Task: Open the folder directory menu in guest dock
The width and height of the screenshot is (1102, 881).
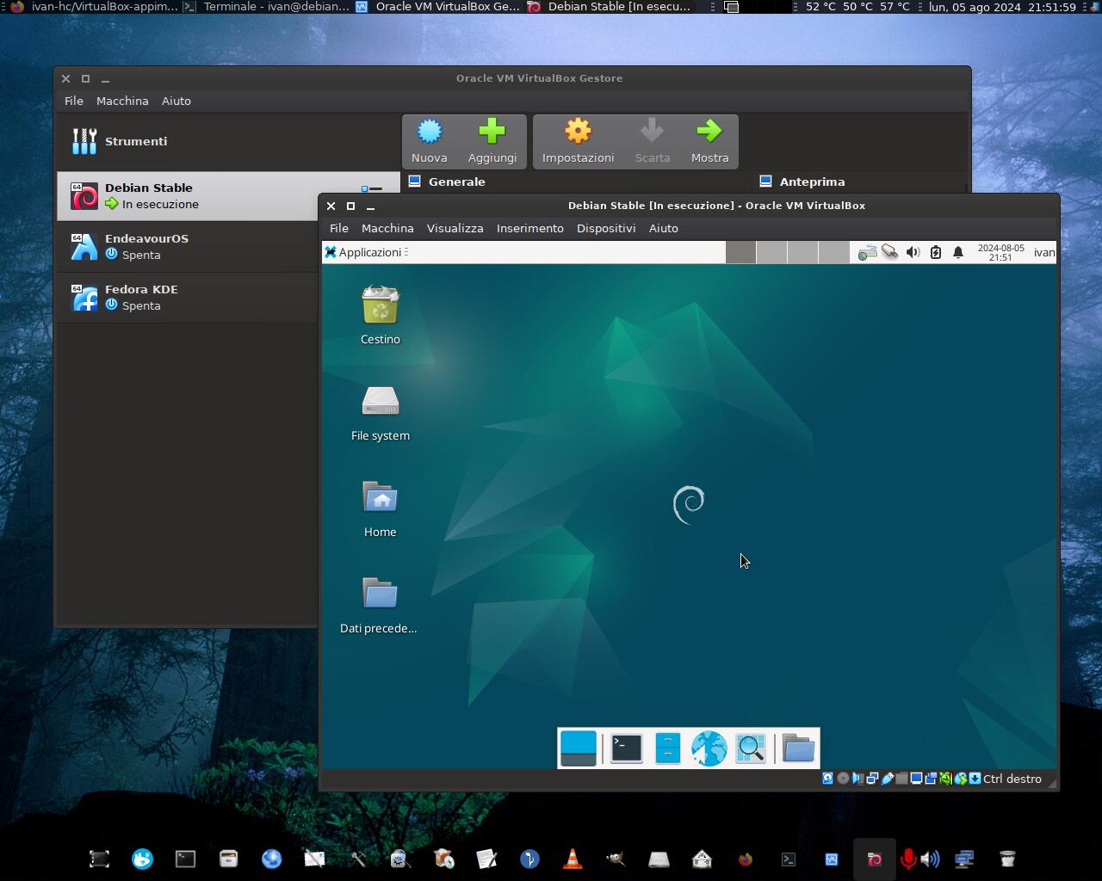Action: click(798, 749)
